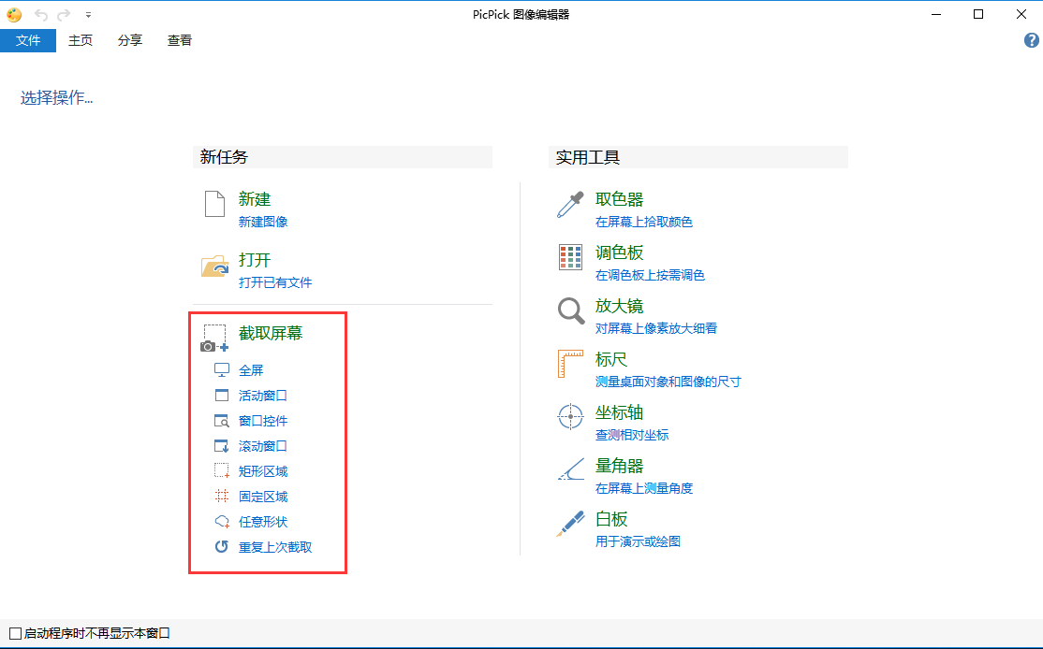
Task: Switch to the 主页 tab
Action: pyautogui.click(x=80, y=40)
